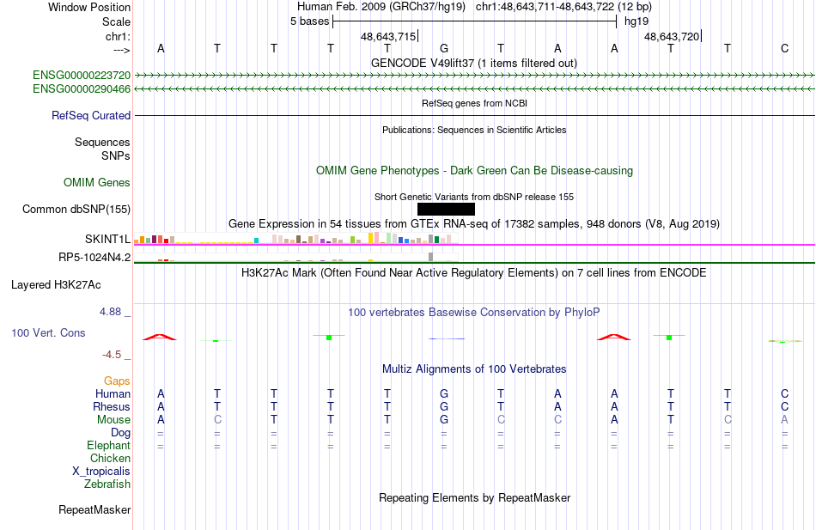Click the GTEx Gene Expression in 54 tissues title
Viewport: 816px width, 530px height.
[474, 224]
